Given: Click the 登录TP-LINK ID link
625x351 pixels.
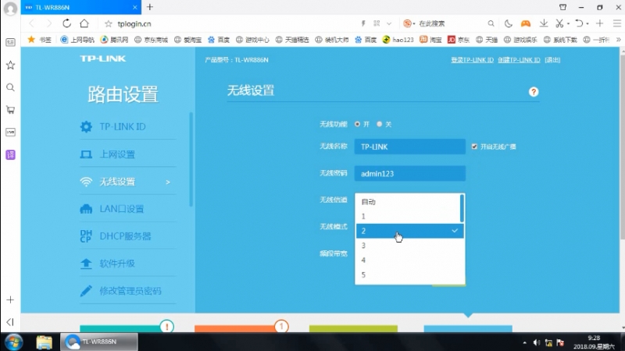Looking at the screenshot, I should 472,60.
